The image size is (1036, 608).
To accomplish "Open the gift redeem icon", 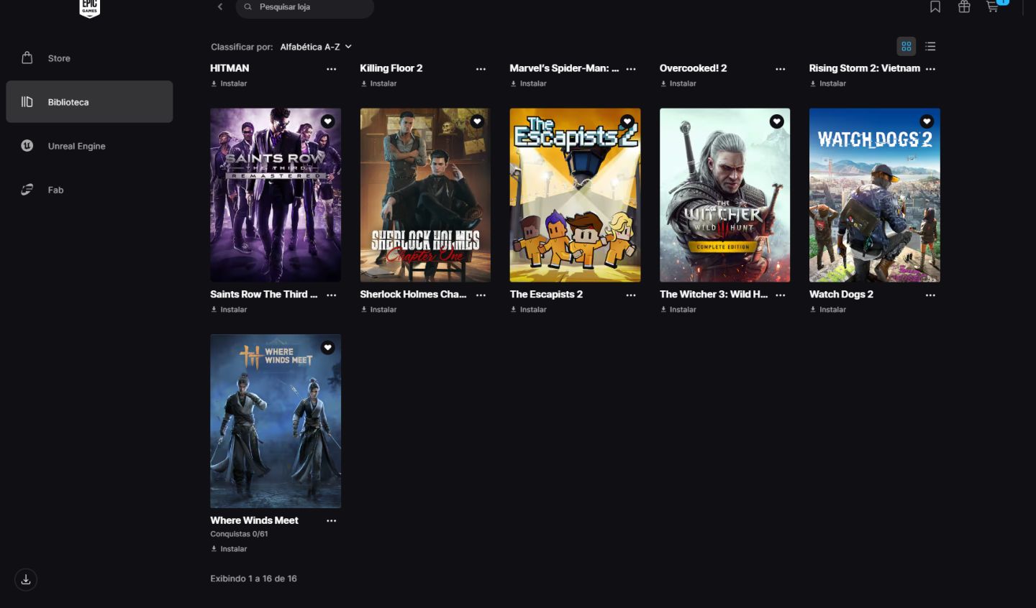I will 964,7.
